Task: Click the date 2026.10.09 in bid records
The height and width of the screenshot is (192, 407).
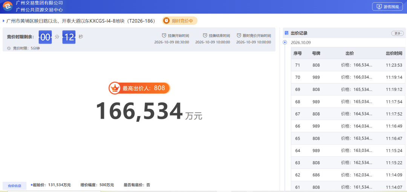Action: pyautogui.click(x=301, y=42)
